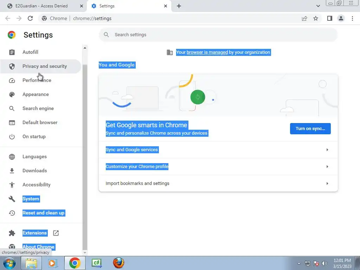Click the Search engine magnifier icon
The image size is (360, 270).
coord(12,108)
